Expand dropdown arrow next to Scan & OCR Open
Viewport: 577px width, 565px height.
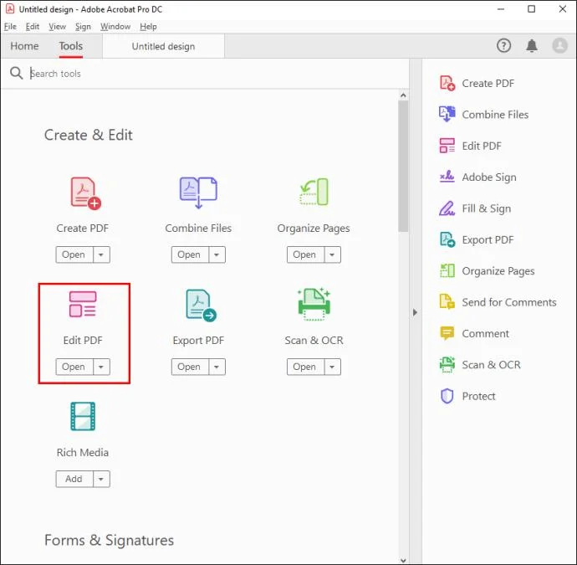click(332, 367)
